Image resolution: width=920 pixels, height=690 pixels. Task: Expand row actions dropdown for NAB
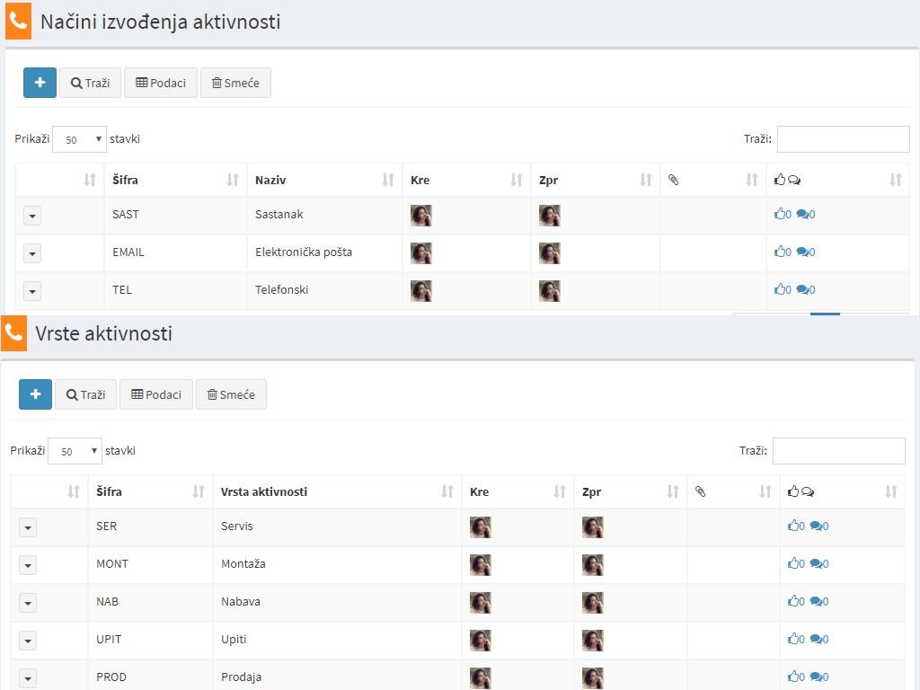point(28,603)
